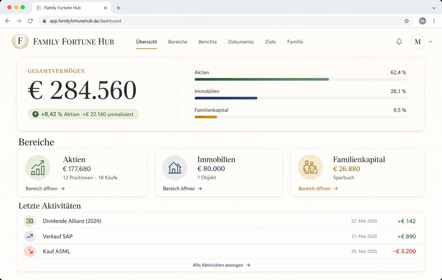Click the Family Fortune Hub wordmark
442x280 pixels.
coord(74,42)
